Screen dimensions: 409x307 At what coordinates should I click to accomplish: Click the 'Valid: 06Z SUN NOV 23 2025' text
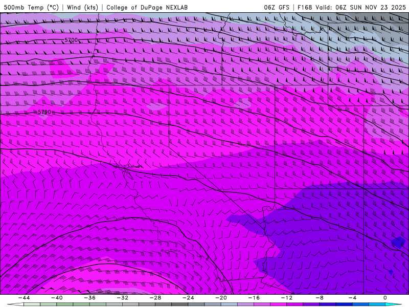tap(360, 7)
